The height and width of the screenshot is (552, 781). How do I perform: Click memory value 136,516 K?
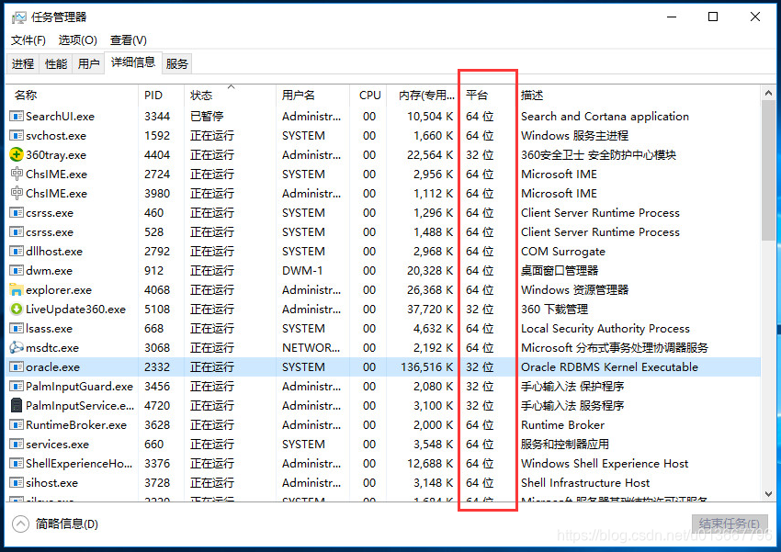pyautogui.click(x=427, y=366)
